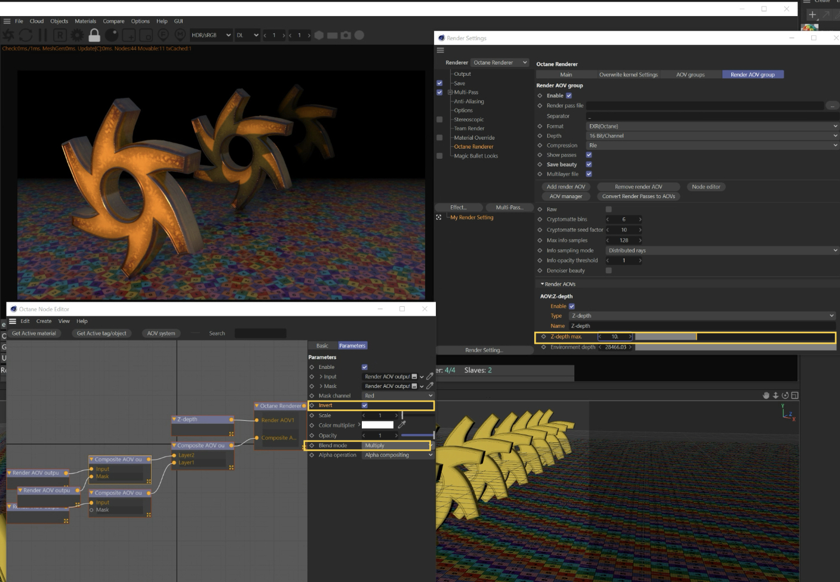Image resolution: width=840 pixels, height=582 pixels.
Task: Open the Materials menu in Live Viewer
Action: click(x=85, y=21)
